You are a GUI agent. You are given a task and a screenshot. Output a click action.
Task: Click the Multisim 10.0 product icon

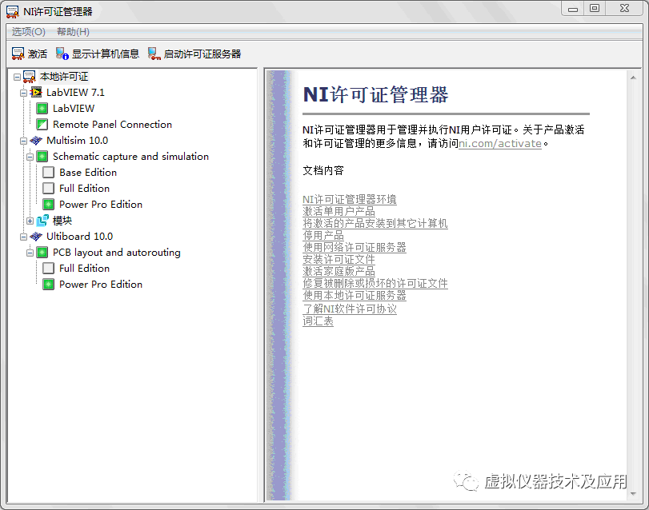click(36, 141)
